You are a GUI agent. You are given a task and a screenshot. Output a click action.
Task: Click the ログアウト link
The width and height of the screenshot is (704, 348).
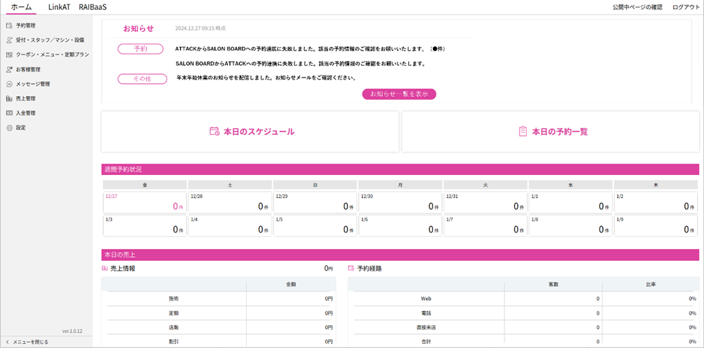tap(686, 7)
